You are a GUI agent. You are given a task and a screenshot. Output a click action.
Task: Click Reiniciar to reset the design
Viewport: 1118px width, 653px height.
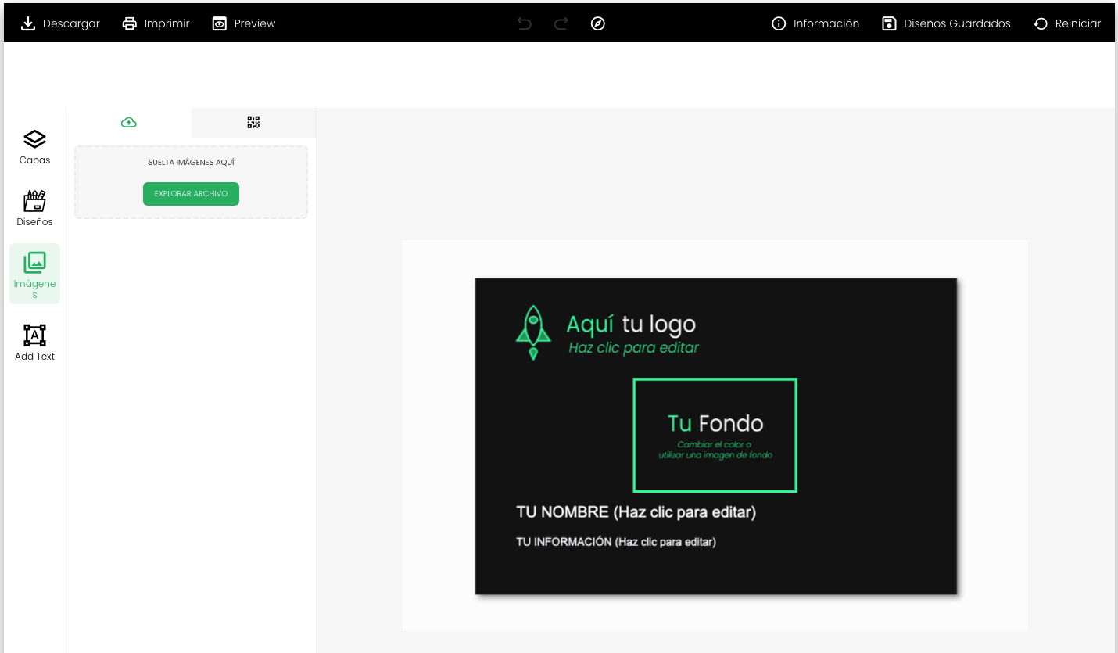pyautogui.click(x=1067, y=23)
